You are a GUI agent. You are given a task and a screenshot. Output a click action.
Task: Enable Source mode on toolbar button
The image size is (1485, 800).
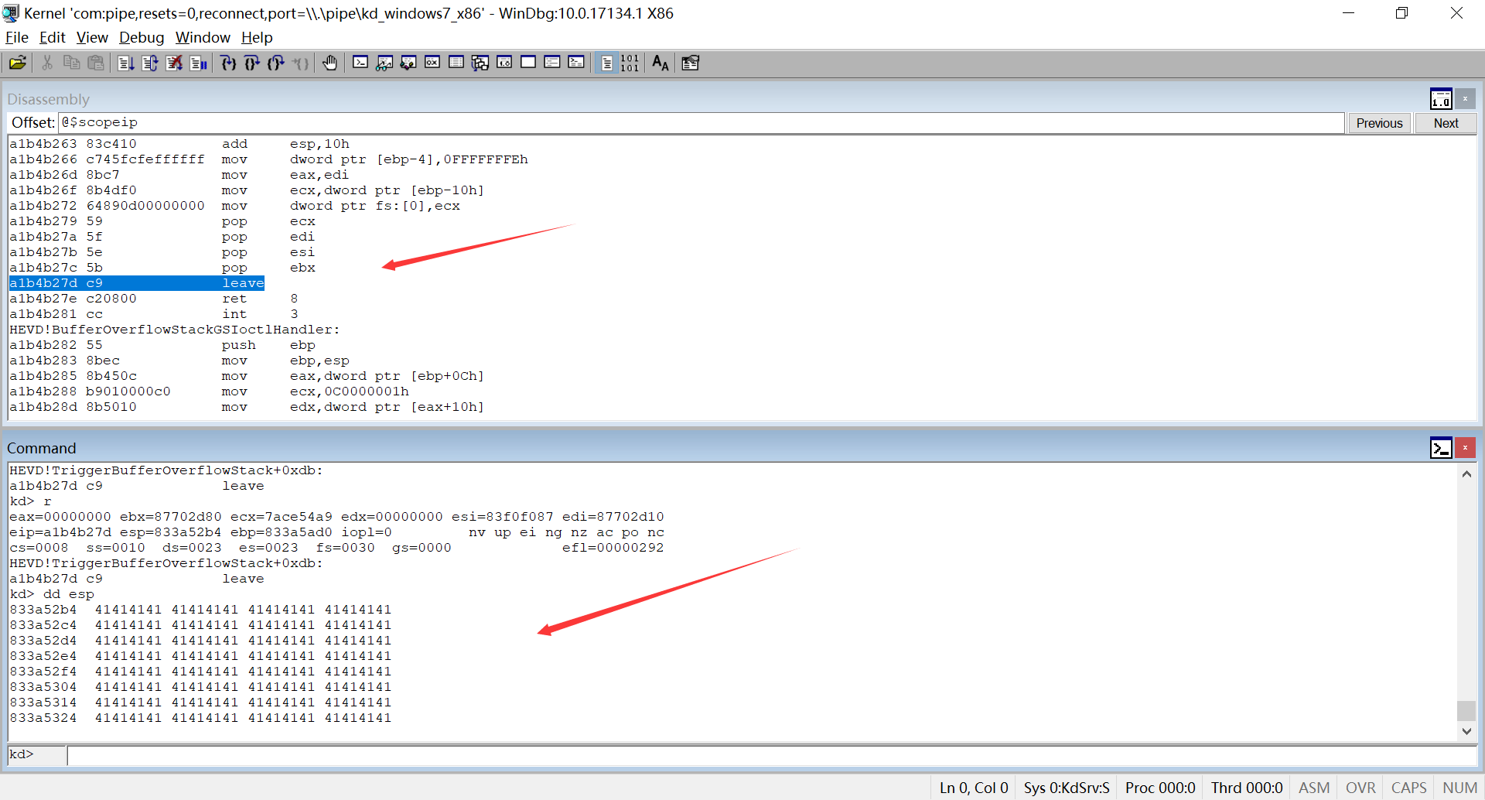607,63
